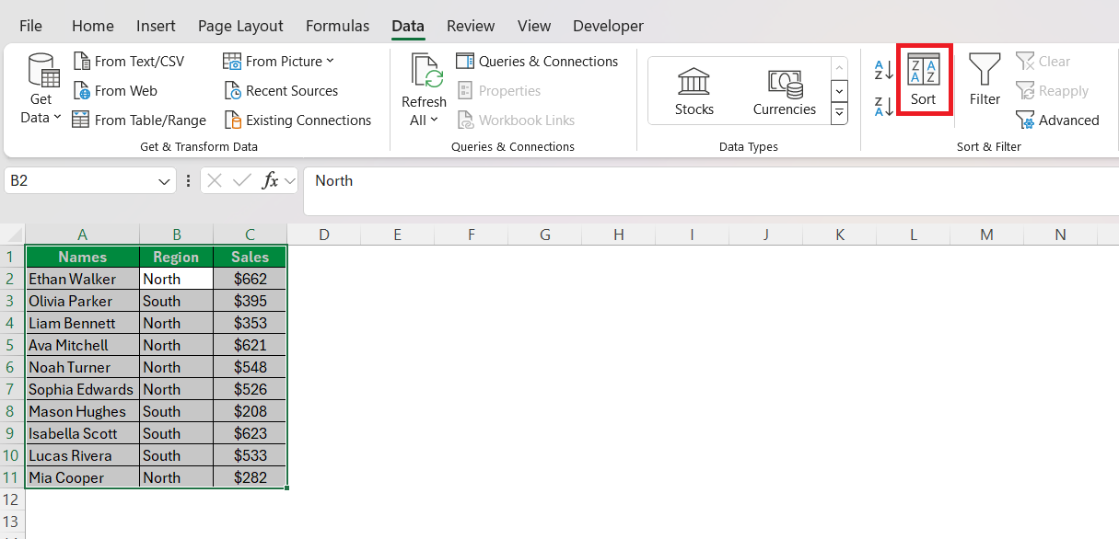Click From Web import option
Screen dimensions: 1119x539
coord(115,91)
